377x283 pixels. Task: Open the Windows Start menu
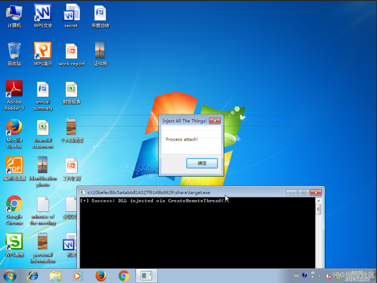click(x=10, y=276)
